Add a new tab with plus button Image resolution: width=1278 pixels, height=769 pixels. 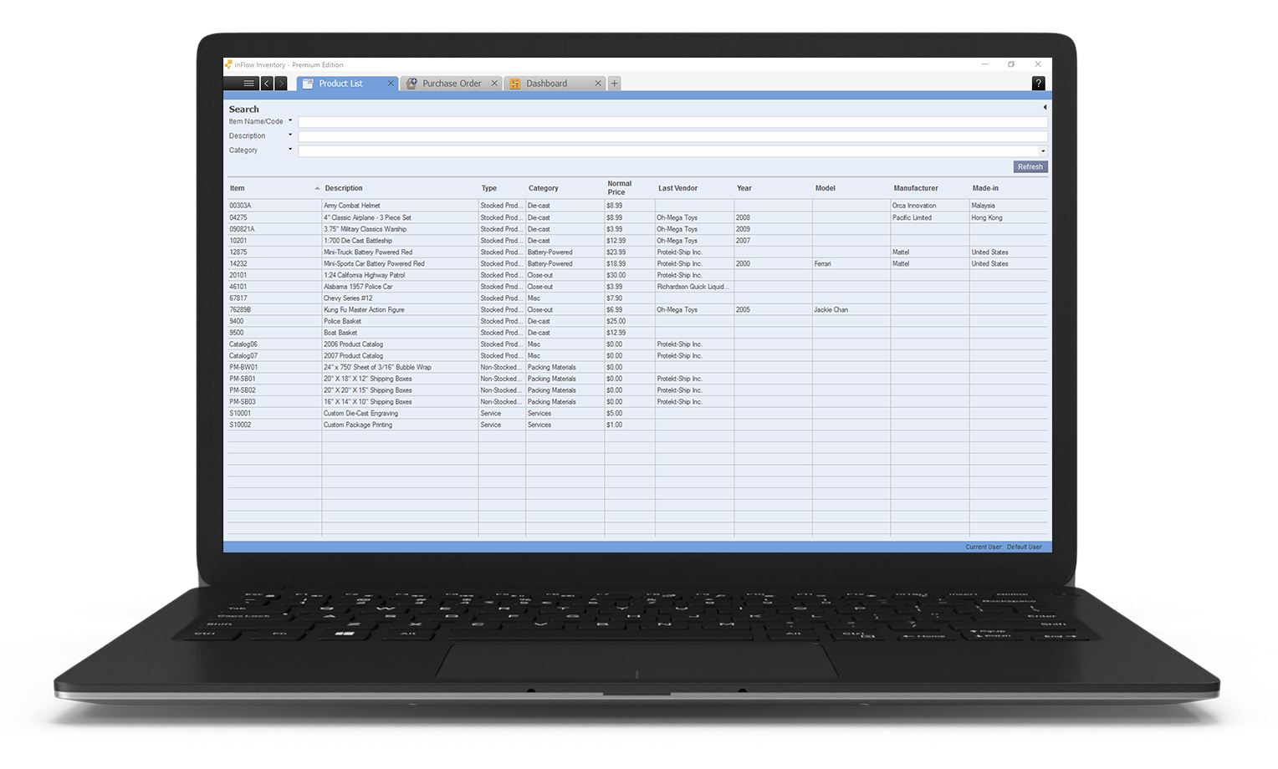(614, 84)
